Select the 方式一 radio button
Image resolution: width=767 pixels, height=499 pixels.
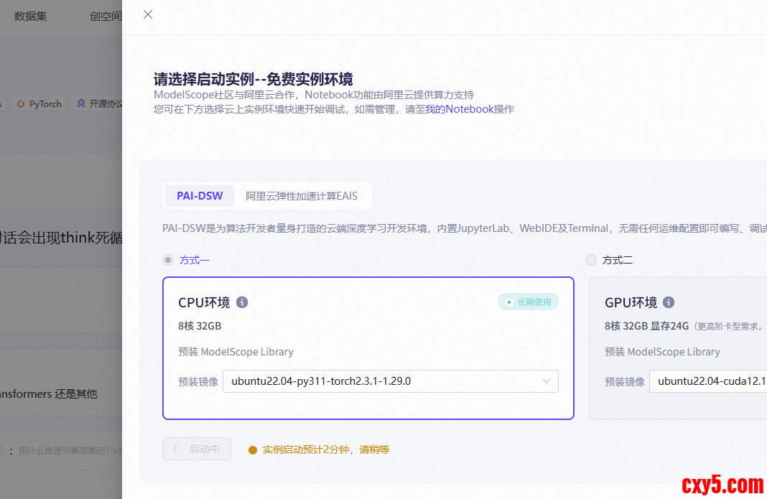coord(168,260)
